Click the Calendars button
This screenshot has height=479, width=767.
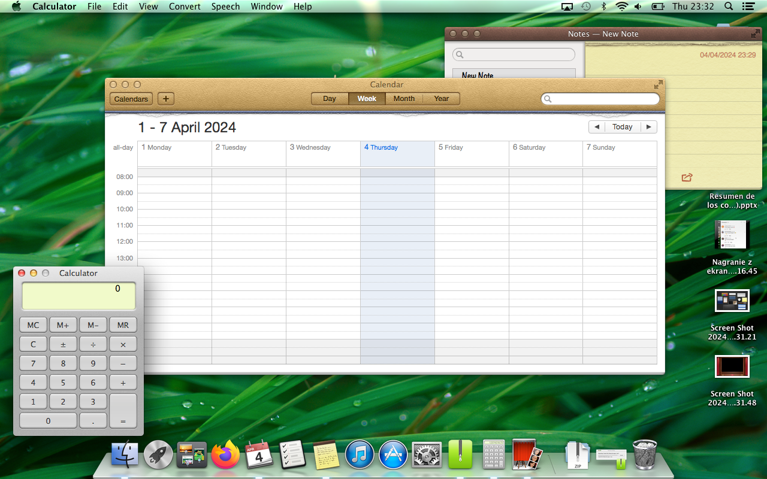click(131, 99)
